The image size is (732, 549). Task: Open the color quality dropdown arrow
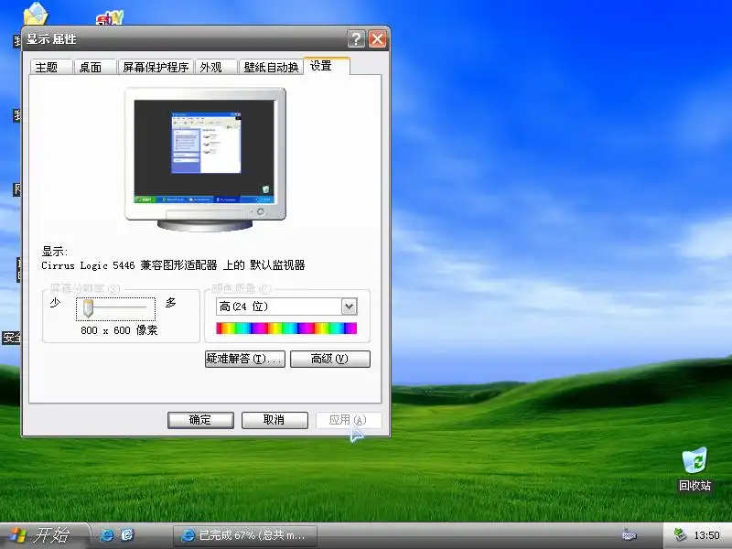(350, 307)
